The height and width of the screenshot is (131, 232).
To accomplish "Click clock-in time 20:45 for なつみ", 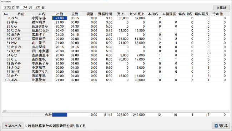I will 60,30.
